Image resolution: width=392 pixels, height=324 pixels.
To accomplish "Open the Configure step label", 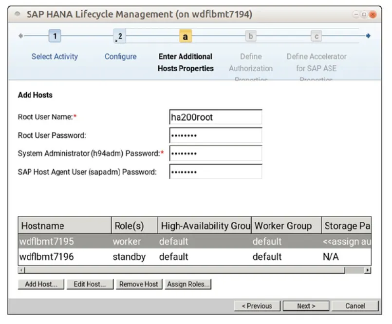I will [120, 57].
